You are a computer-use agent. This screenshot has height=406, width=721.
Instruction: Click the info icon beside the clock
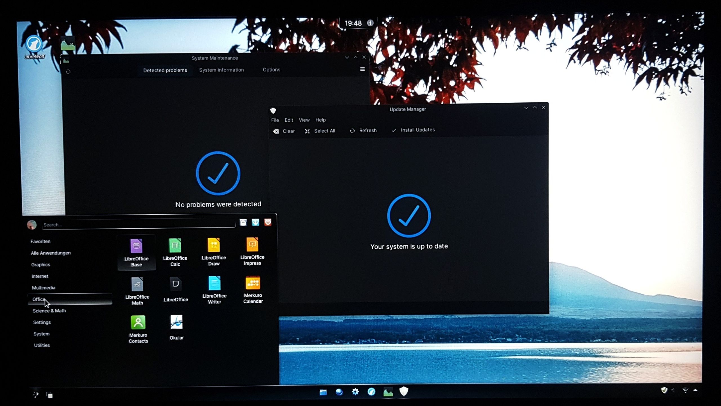point(370,23)
